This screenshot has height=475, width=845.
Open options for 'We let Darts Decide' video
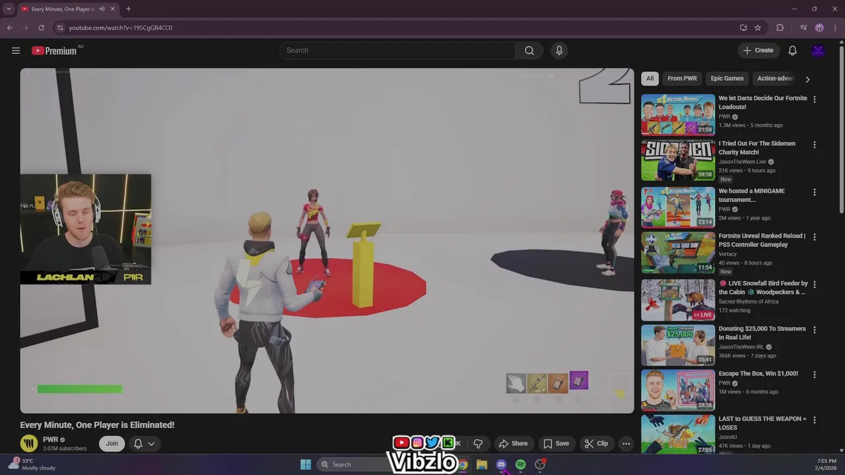point(814,100)
